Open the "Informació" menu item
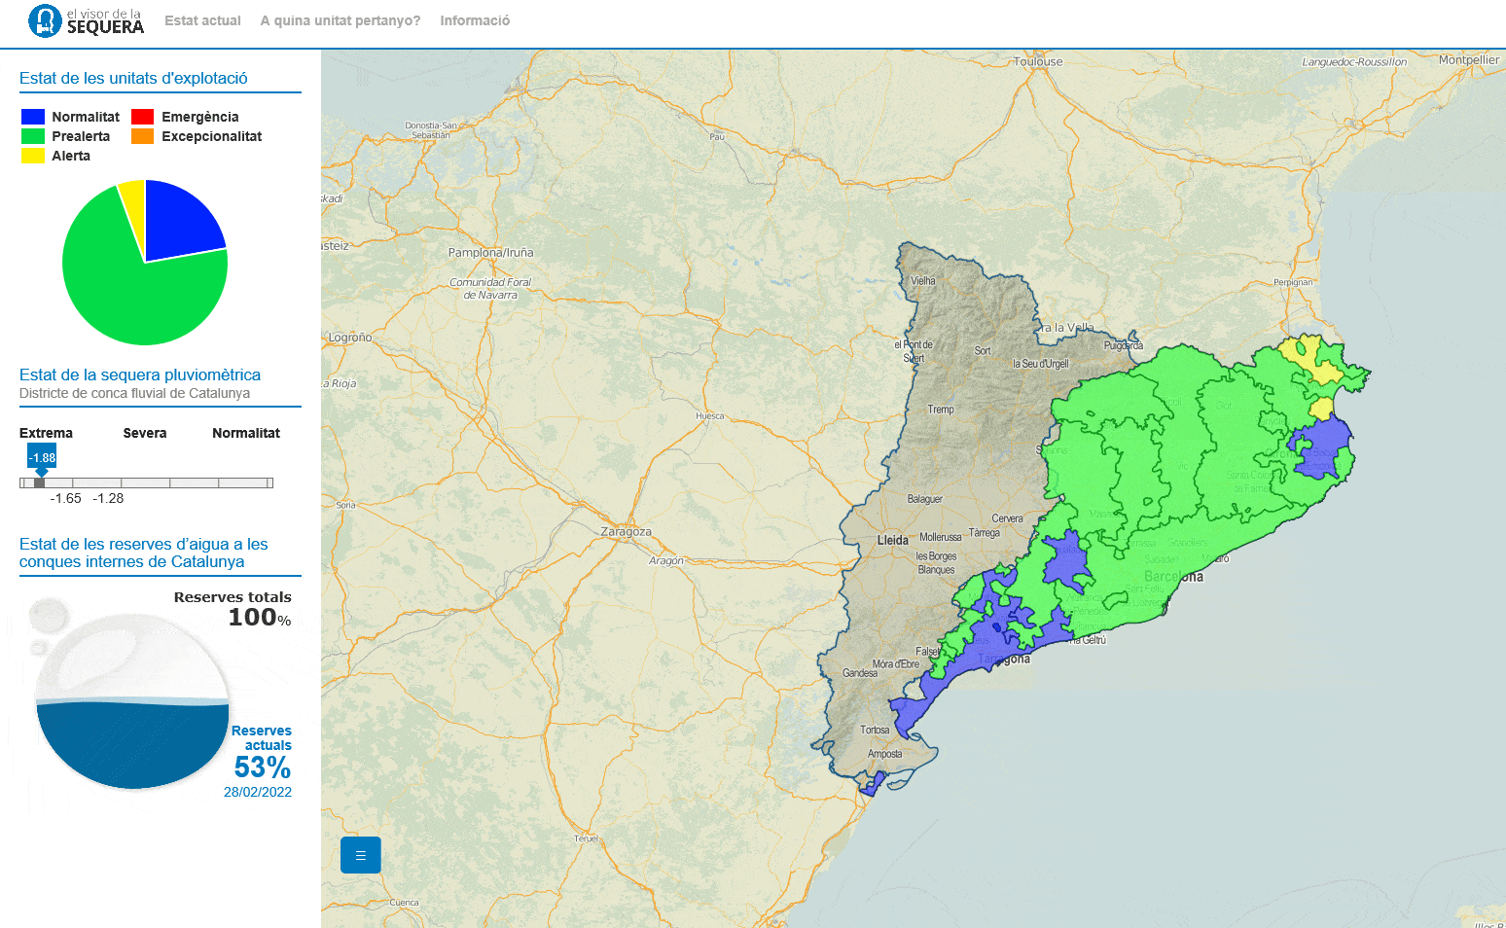The image size is (1506, 928). point(474,19)
